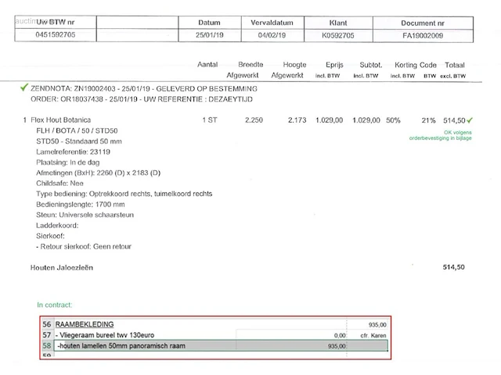Screen dimensions: 501x375
Task: Click the Aantal column header
Action: click(x=207, y=64)
